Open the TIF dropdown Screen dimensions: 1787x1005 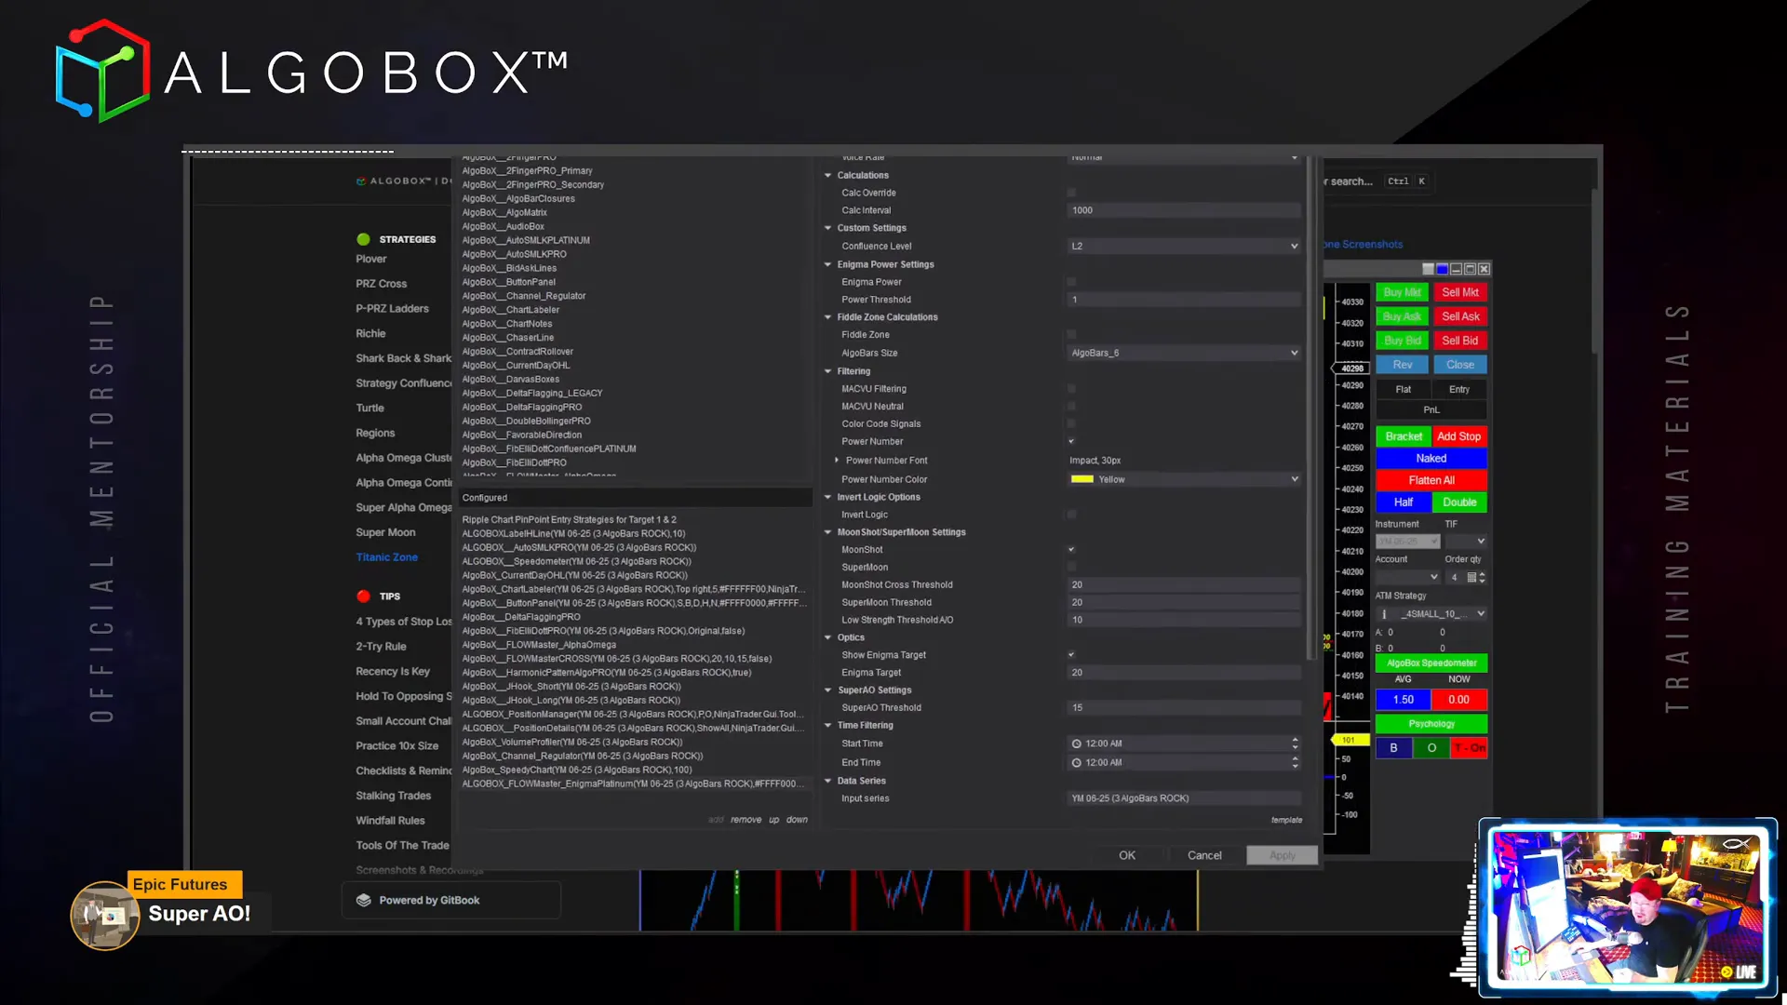coord(1466,542)
